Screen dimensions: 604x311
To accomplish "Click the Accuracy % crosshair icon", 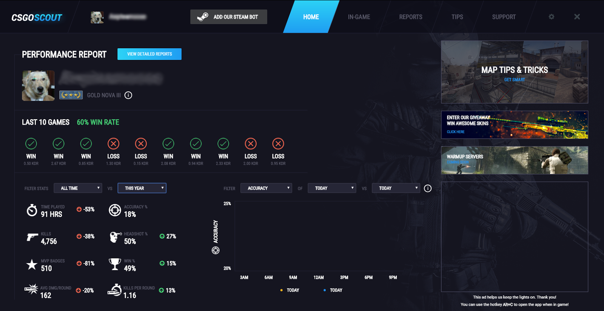I will (115, 210).
